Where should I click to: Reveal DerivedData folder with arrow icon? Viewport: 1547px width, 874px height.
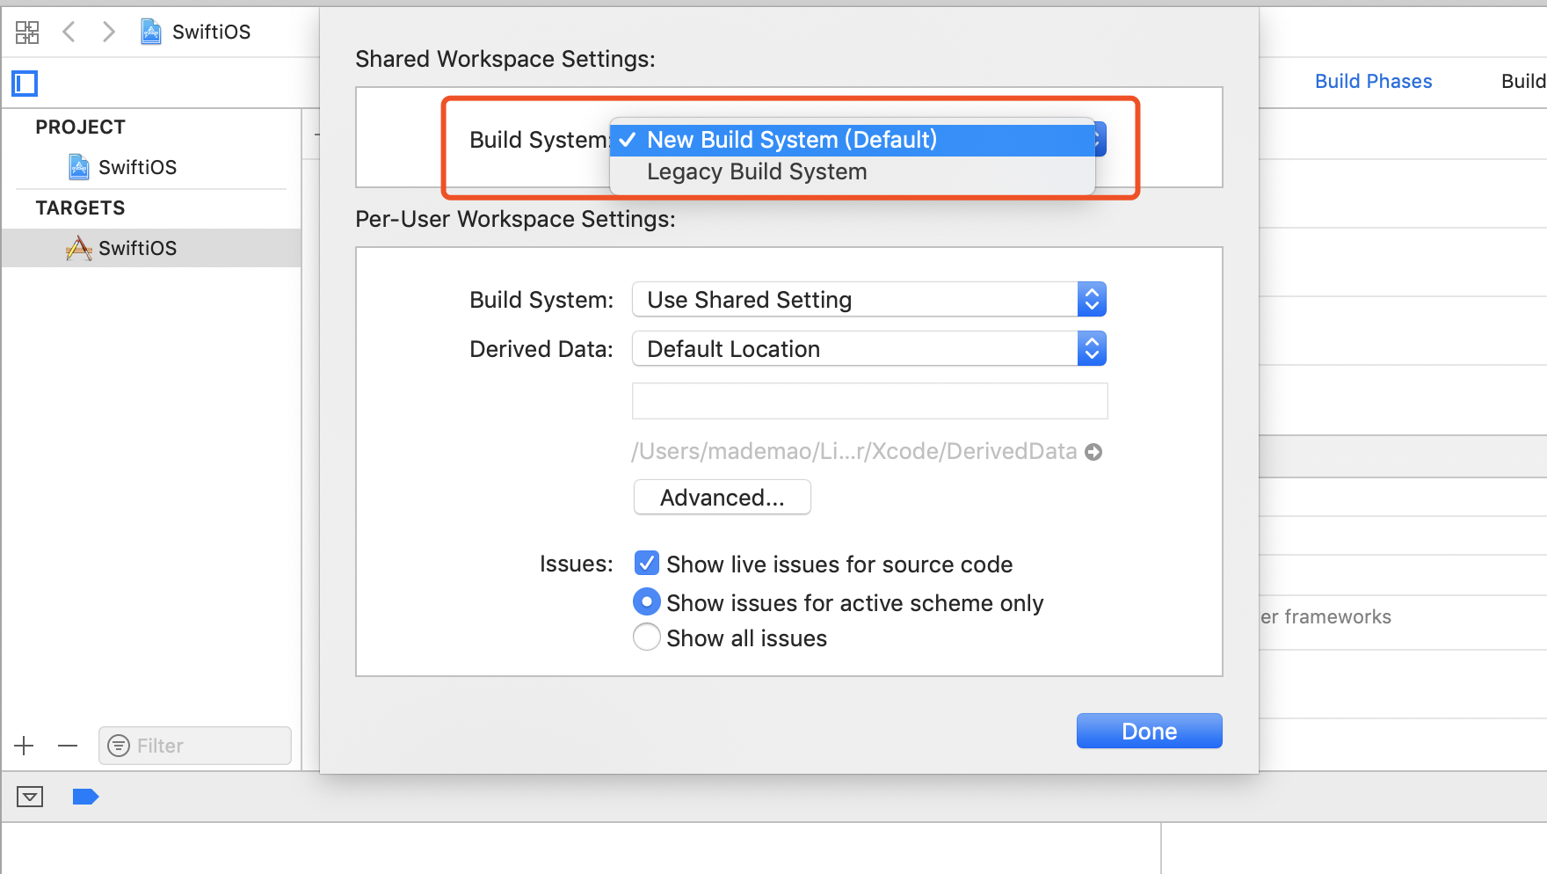click(x=1093, y=452)
